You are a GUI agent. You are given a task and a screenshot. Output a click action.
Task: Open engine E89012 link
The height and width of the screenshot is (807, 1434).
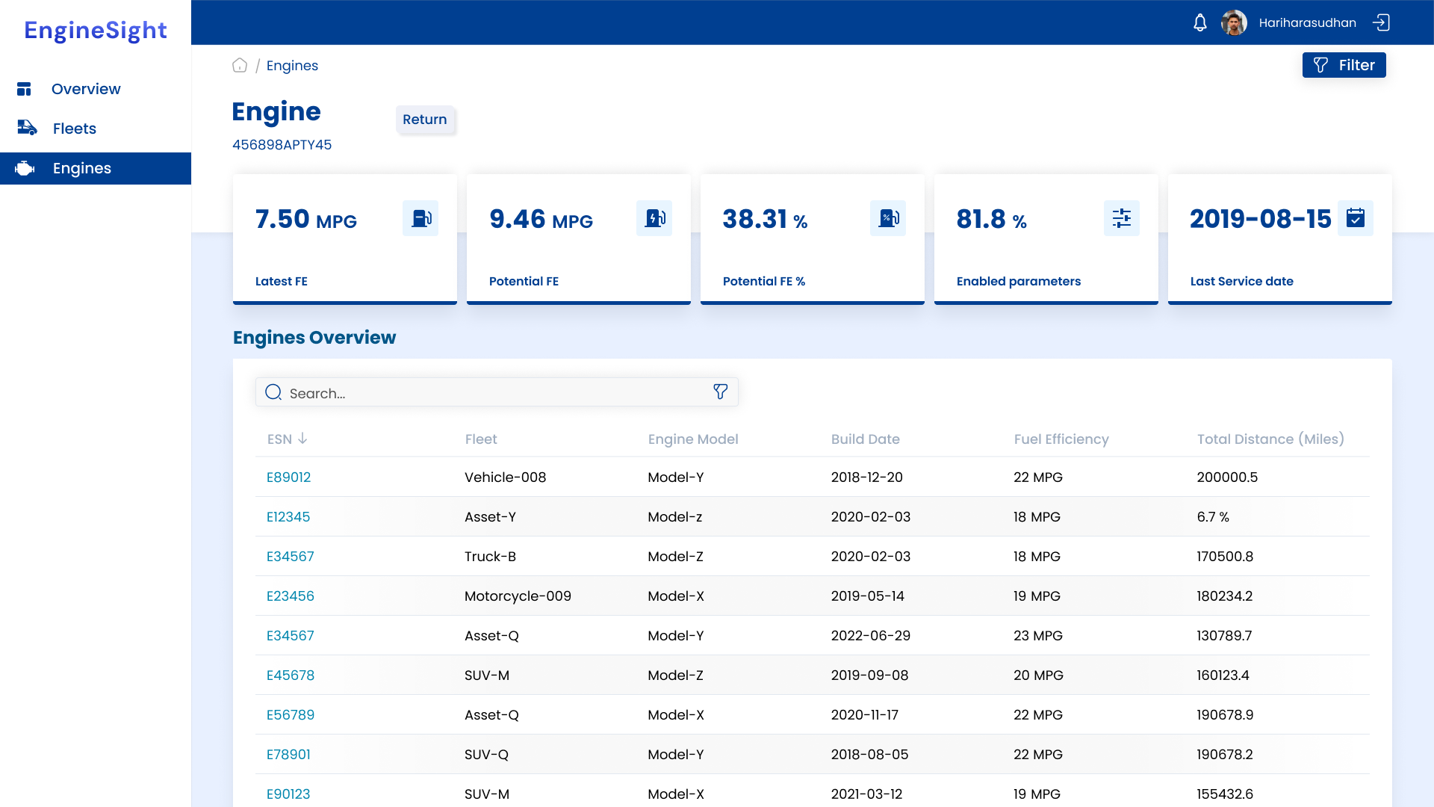[x=288, y=477]
